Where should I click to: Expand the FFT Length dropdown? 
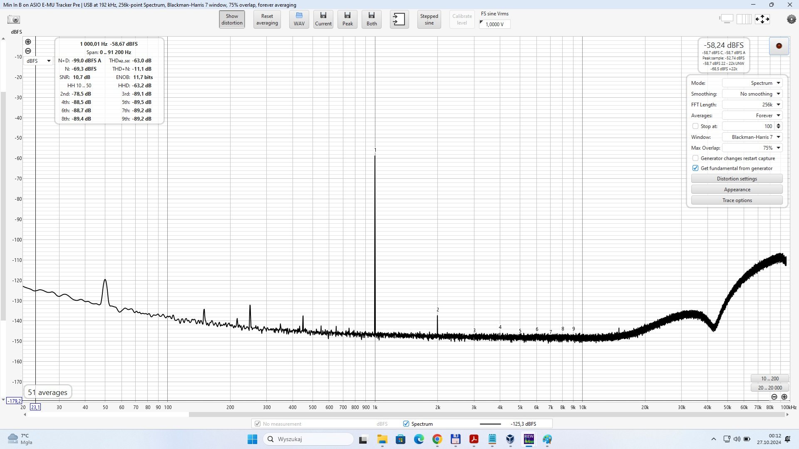coord(752,105)
